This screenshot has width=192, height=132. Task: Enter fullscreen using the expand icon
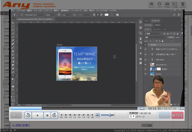click(182, 108)
